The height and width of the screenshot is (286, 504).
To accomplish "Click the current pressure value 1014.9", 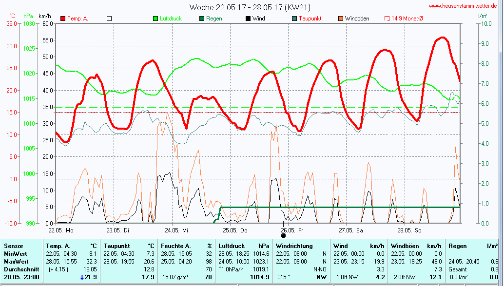I will pos(260,277).
